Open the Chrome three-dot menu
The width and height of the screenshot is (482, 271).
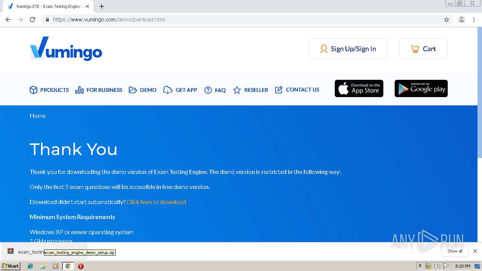click(474, 20)
